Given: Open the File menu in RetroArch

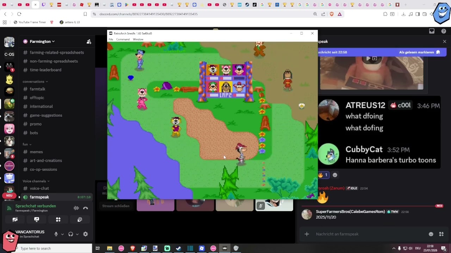Looking at the screenshot, I should (111, 39).
